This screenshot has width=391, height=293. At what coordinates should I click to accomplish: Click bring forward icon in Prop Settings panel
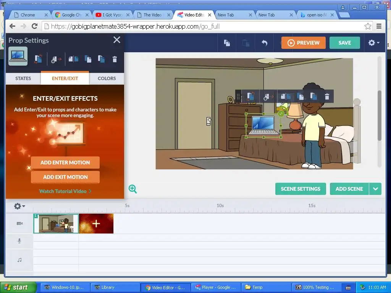pyautogui.click(x=88, y=59)
